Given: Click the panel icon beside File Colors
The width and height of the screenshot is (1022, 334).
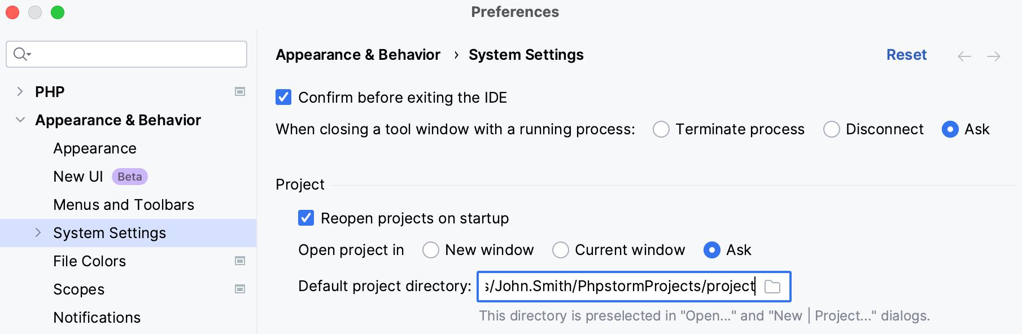Looking at the screenshot, I should pos(240,261).
